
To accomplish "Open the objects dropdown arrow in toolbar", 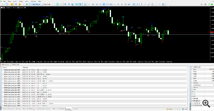I will click(165, 4).
